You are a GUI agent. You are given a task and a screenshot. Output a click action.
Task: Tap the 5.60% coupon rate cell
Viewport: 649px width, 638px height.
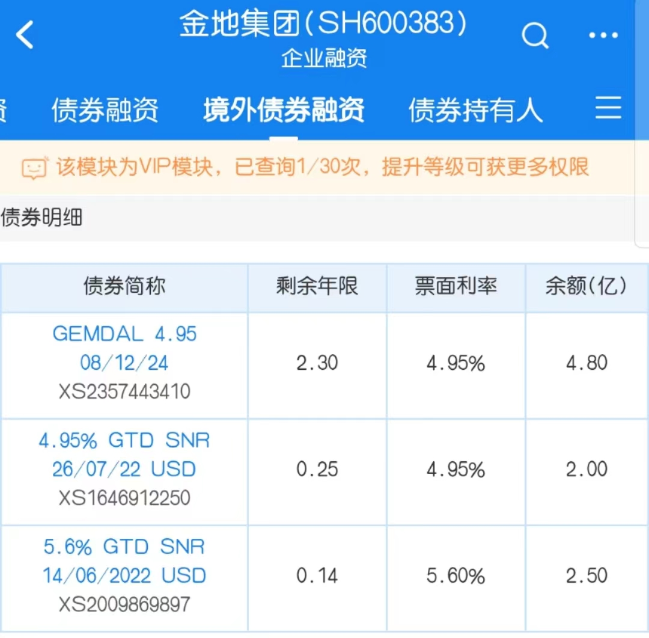[456, 576]
